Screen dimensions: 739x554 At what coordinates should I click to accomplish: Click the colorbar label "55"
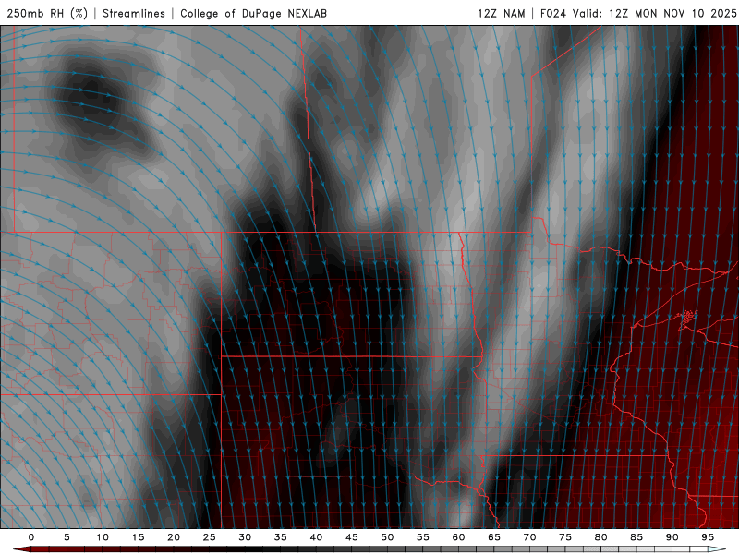(x=423, y=537)
